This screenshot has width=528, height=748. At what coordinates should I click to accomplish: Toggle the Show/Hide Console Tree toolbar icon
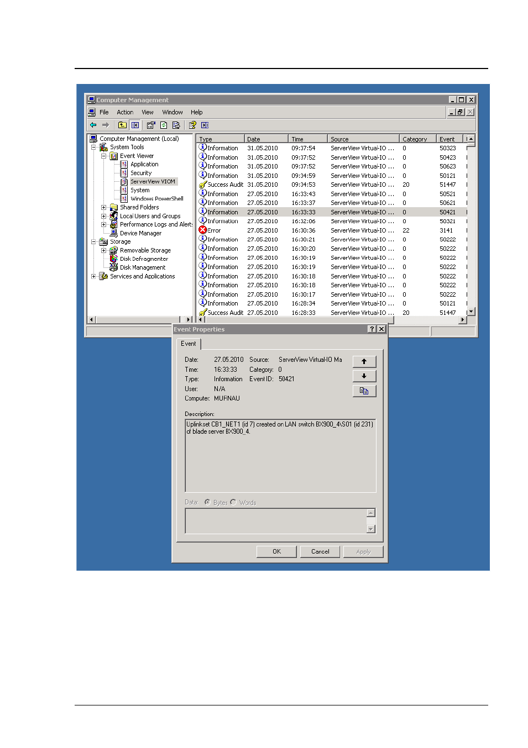(135, 125)
